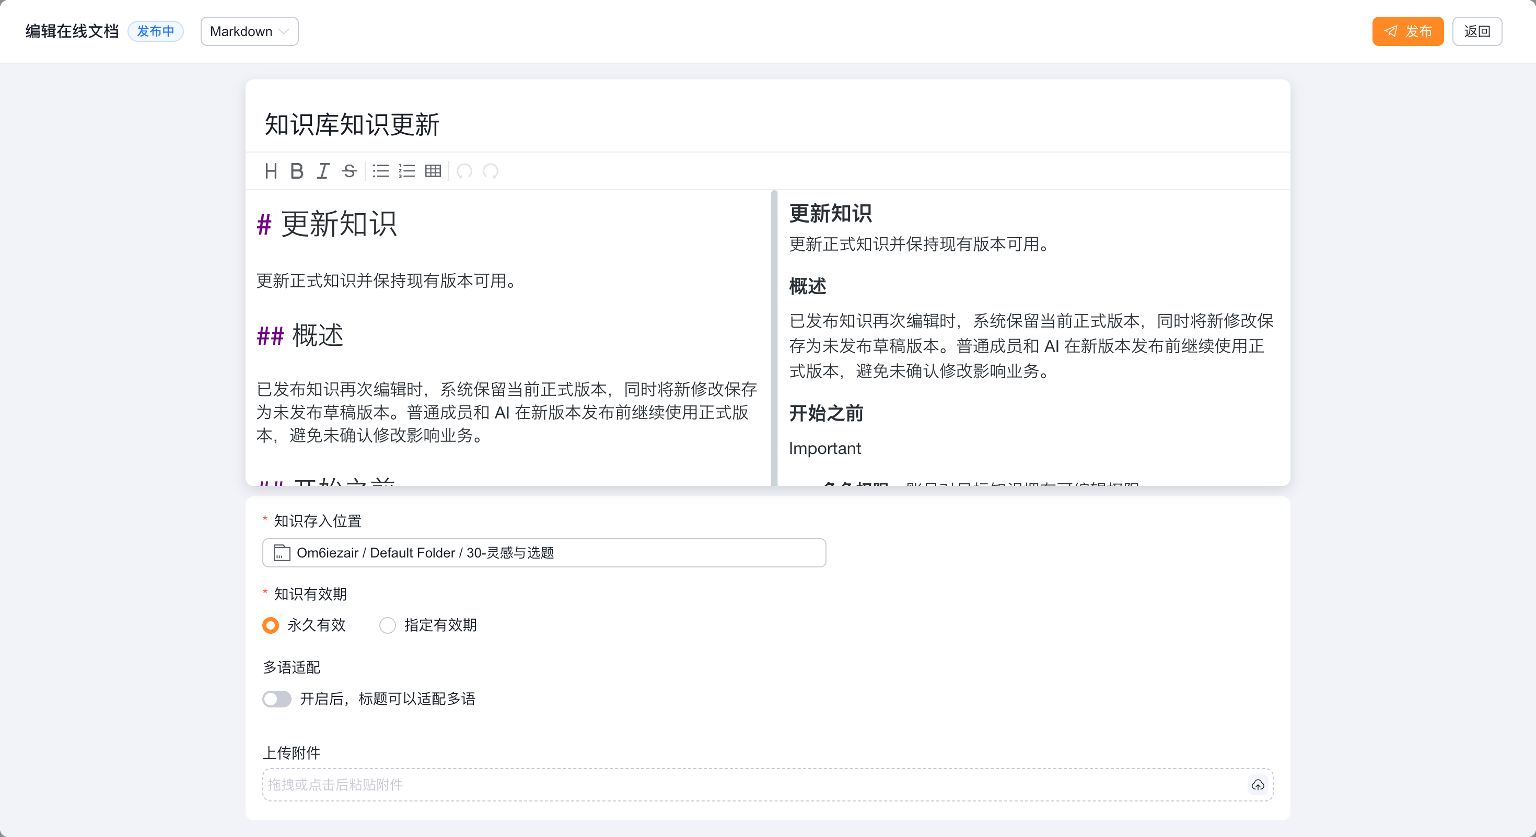Insert an ordered numbered list
Viewport: 1536px width, 837px height.
click(406, 171)
